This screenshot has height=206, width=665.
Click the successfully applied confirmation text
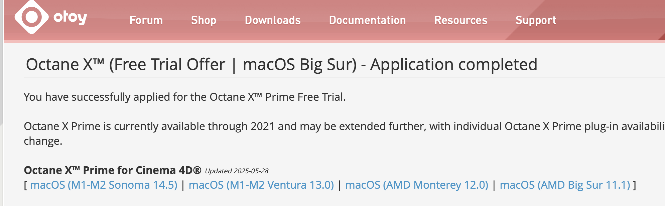click(x=184, y=97)
